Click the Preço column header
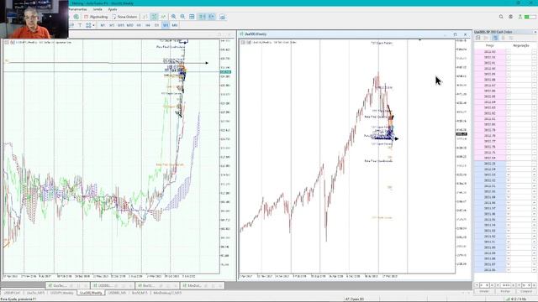Screen dimensions: 538x302 [x=489, y=45]
